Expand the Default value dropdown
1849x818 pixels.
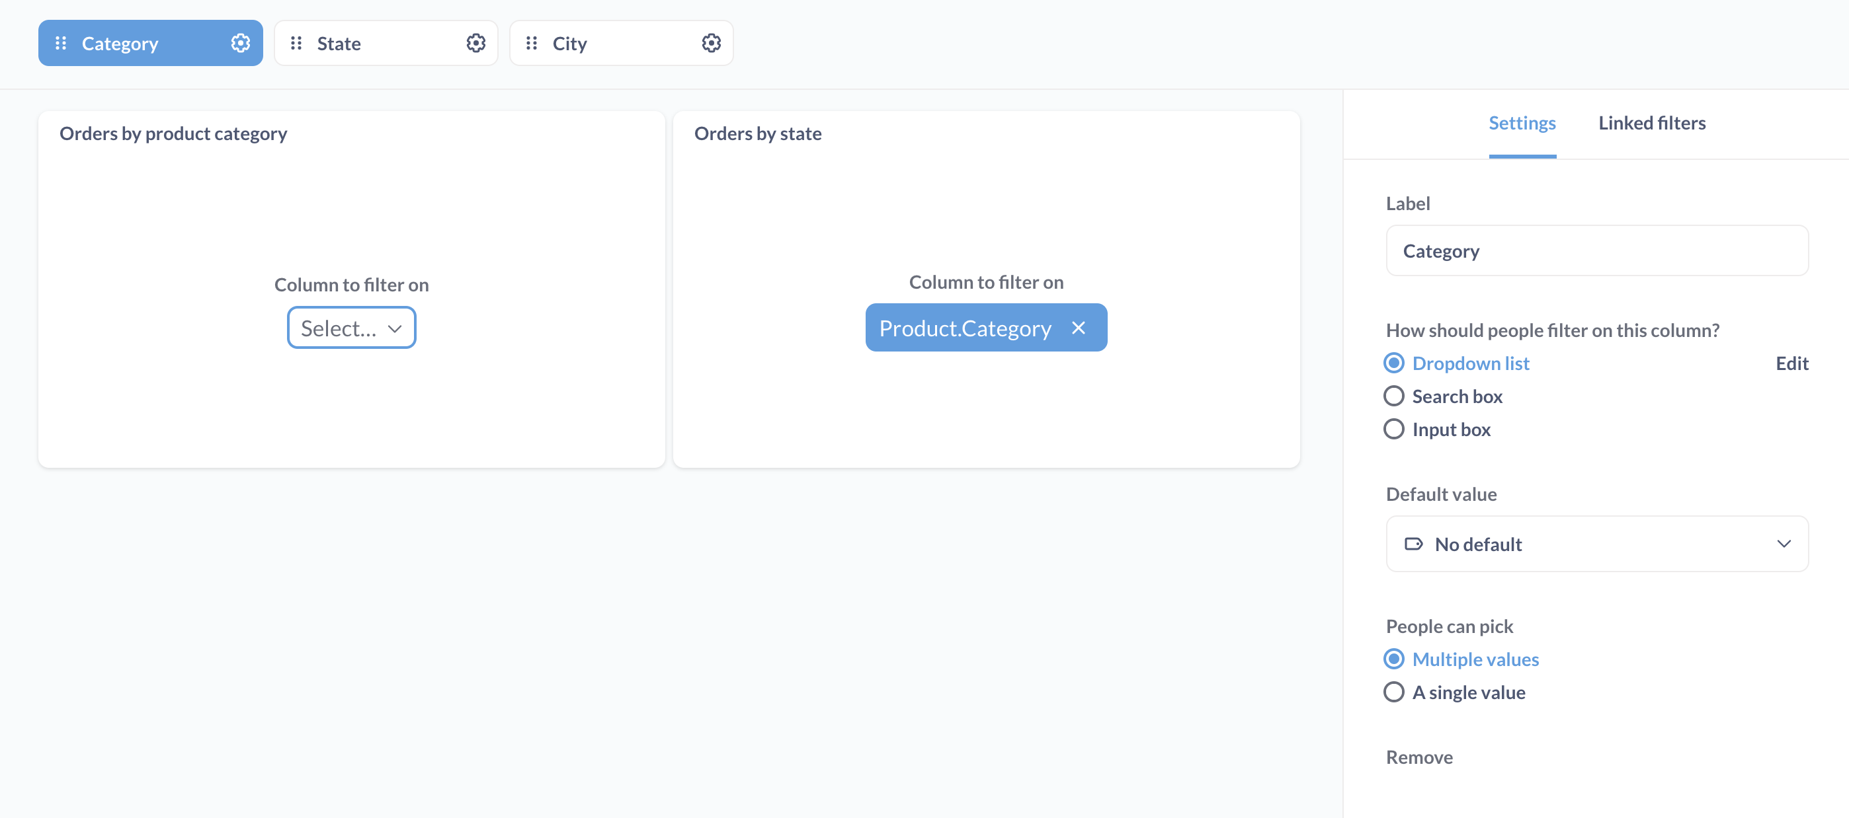coord(1596,543)
